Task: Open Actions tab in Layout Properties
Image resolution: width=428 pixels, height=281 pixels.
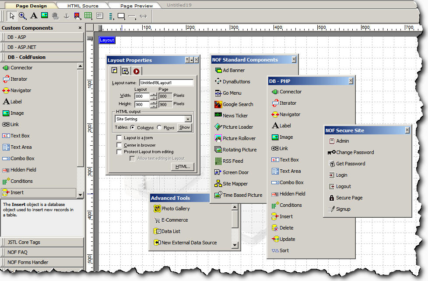Action: (x=136, y=71)
